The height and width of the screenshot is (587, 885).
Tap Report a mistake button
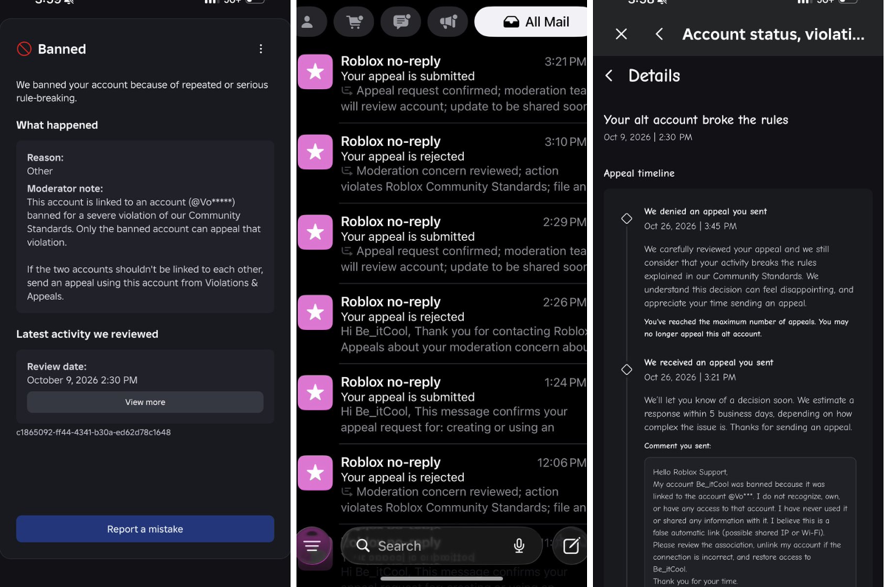[x=145, y=529]
